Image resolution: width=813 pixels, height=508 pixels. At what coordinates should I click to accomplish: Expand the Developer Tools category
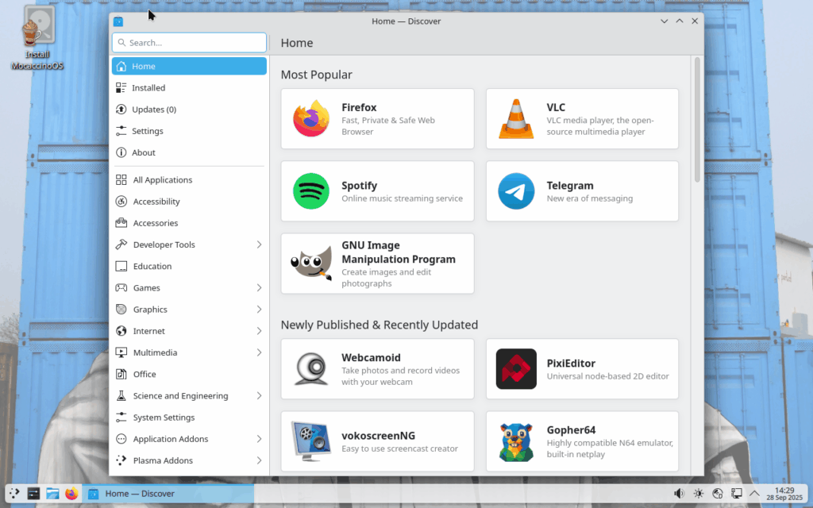[x=259, y=244]
